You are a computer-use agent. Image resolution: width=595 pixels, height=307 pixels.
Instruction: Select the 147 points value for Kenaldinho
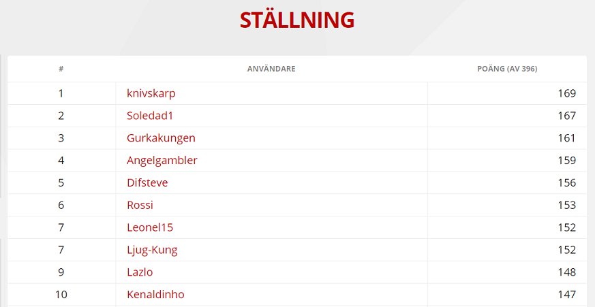point(566,295)
